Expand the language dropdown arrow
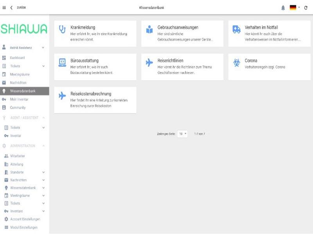 tap(299, 7)
